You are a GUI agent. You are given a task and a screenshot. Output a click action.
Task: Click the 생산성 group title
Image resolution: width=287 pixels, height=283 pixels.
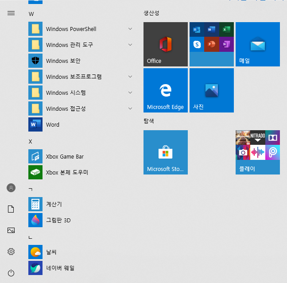click(151, 13)
